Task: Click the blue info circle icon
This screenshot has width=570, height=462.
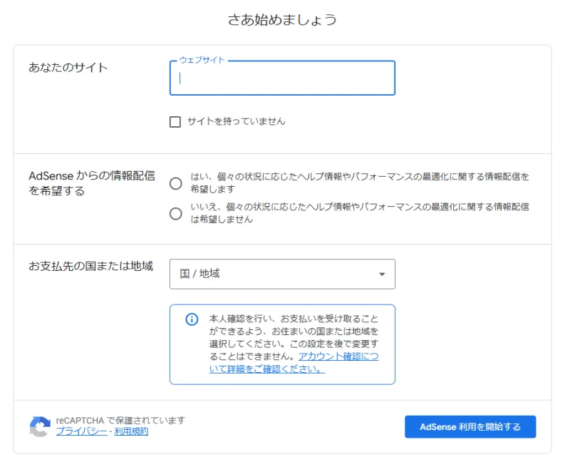Action: 192,319
